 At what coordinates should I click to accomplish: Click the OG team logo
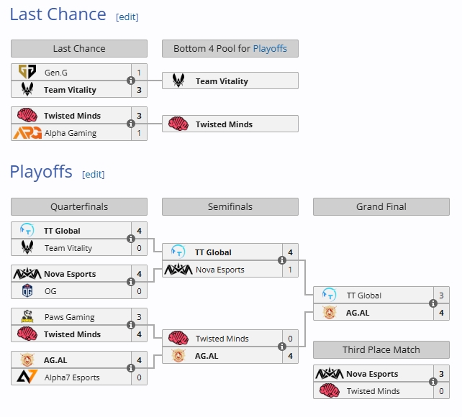[x=27, y=290]
